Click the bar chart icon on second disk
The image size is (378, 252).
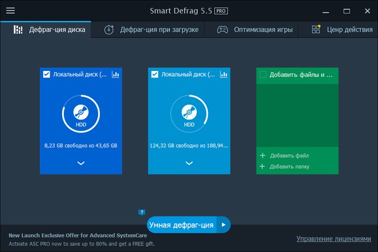click(x=223, y=75)
